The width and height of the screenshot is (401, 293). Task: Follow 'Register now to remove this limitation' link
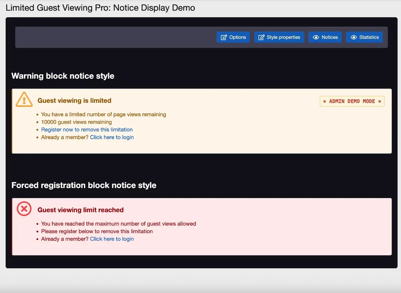[87, 130]
